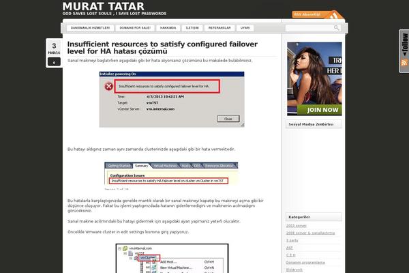The height and width of the screenshot is (273, 409).
Task: Click the site tagline about lost passwords
Action: (x=115, y=14)
